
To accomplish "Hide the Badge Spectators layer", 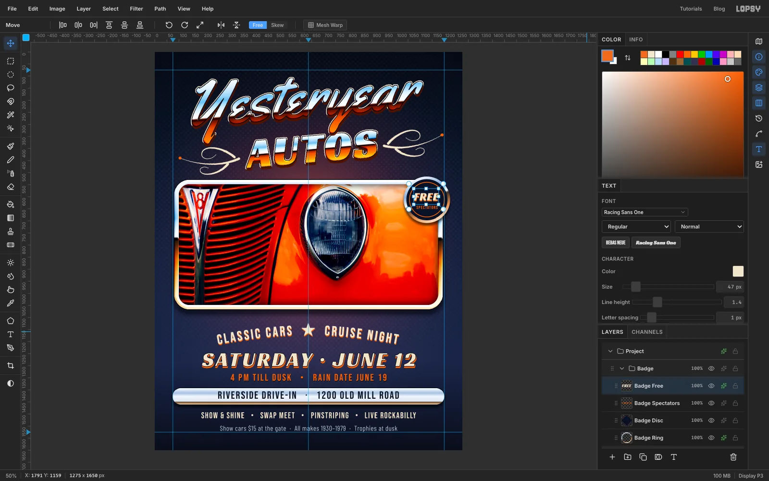I will pos(711,403).
